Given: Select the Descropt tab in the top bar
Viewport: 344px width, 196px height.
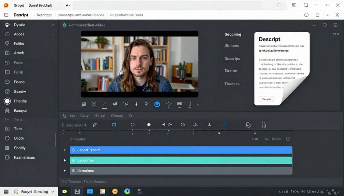Looking at the screenshot, I should click(44, 15).
